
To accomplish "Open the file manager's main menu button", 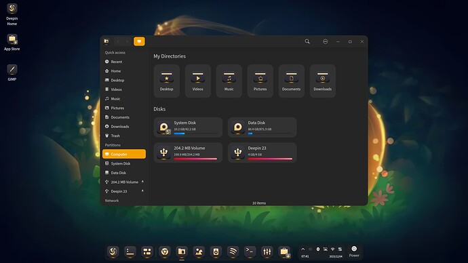I will click(x=326, y=41).
